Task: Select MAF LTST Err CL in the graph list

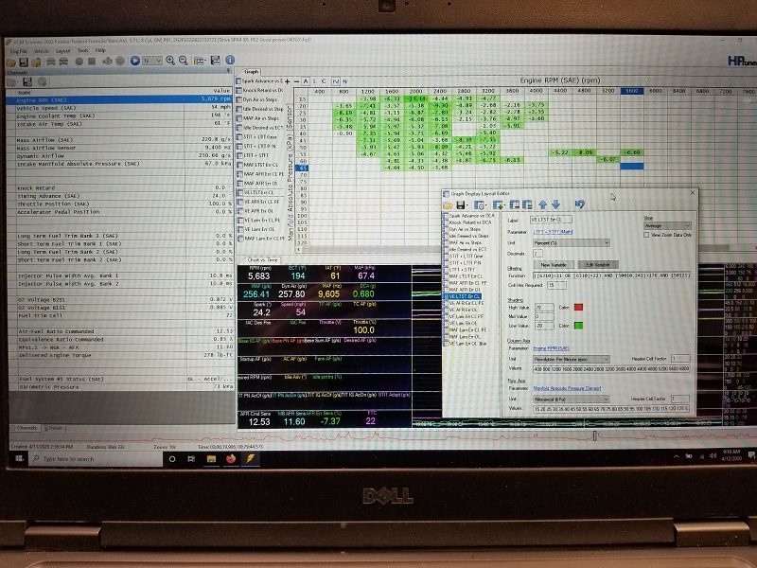Action: (257, 165)
